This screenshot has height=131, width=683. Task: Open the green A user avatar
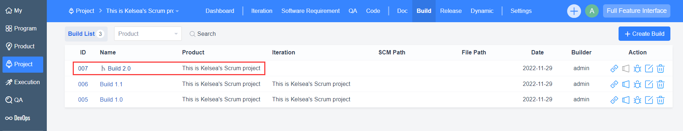click(592, 11)
